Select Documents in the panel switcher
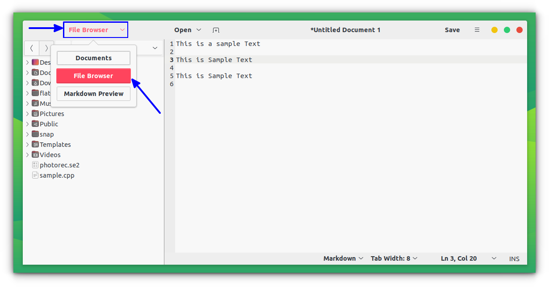Viewport: 549px width, 287px height. point(93,58)
